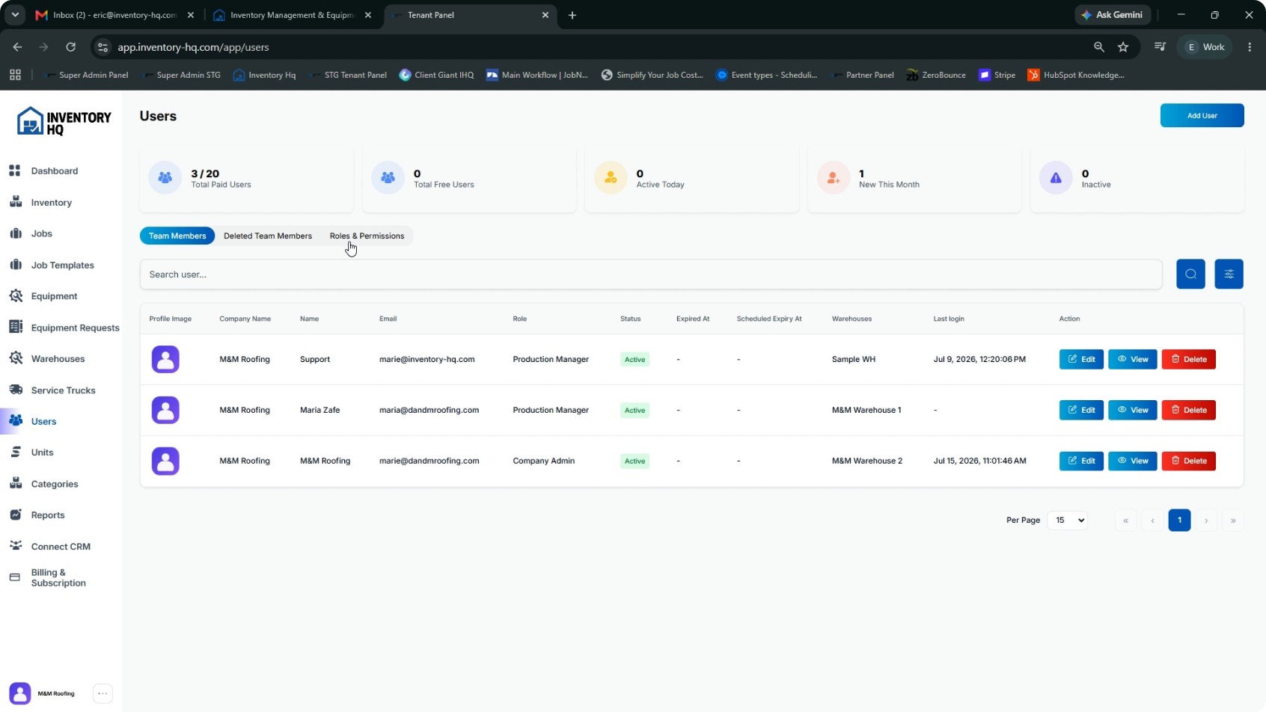Image resolution: width=1266 pixels, height=712 pixels.
Task: Open the Stripe bookmark
Action: point(997,75)
